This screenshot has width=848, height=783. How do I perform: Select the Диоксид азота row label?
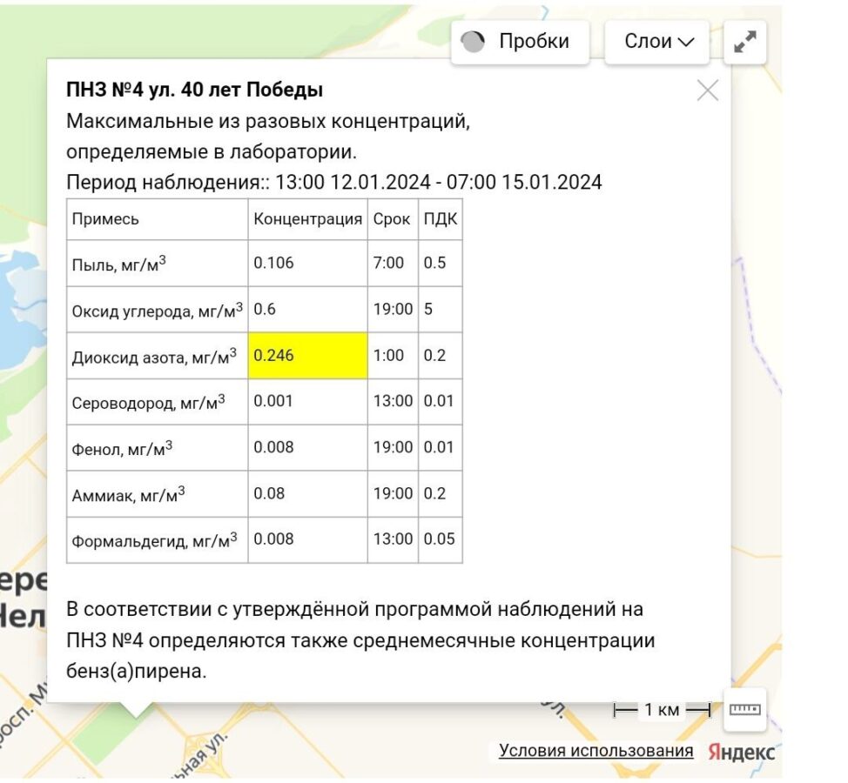point(153,355)
